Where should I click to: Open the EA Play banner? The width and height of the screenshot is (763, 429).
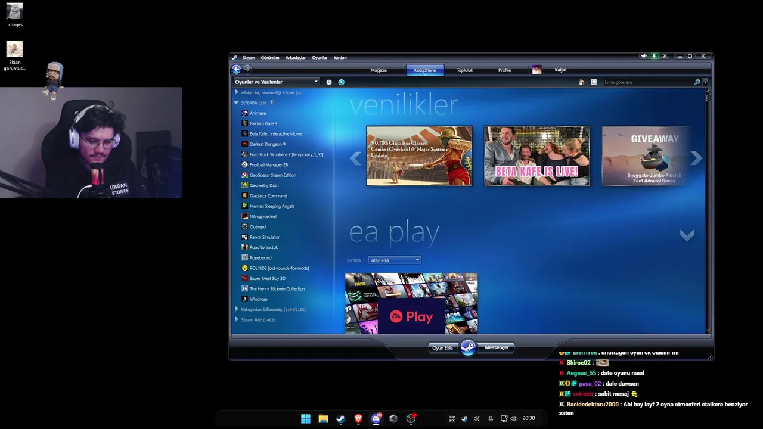[411, 303]
